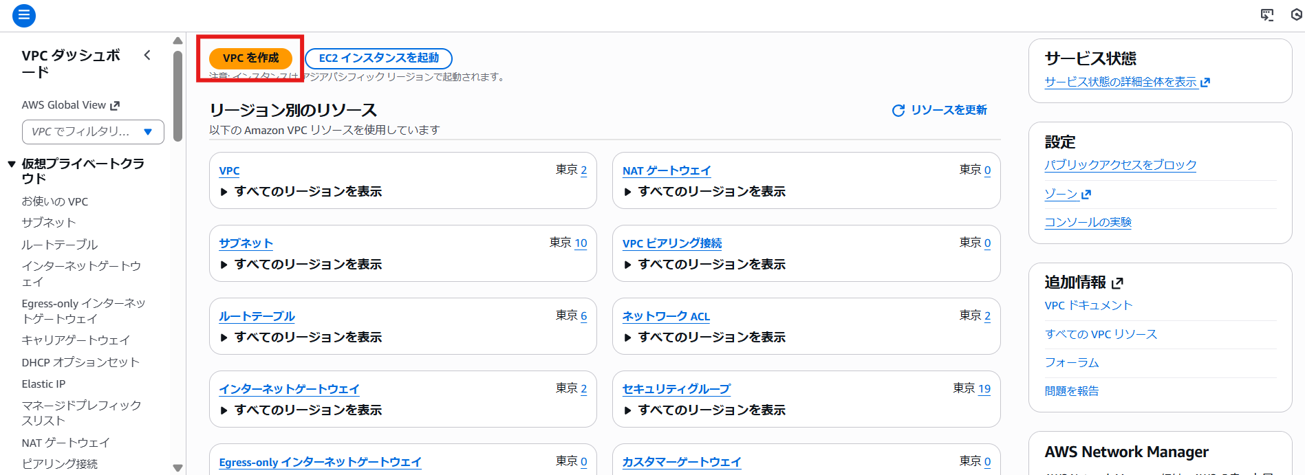Click the sidebar scrollbar down arrow
The width and height of the screenshot is (1305, 475).
(177, 468)
